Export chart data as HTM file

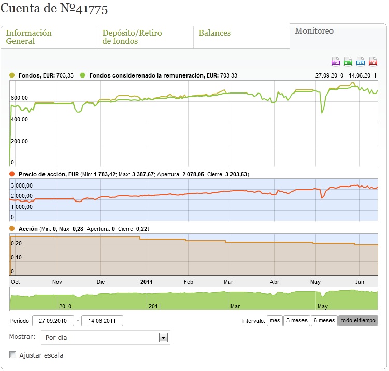(x=360, y=61)
